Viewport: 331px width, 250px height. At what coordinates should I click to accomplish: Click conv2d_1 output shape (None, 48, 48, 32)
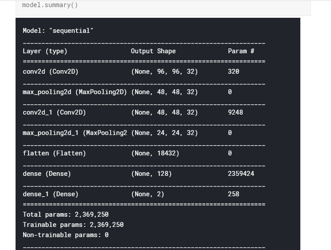[x=164, y=112]
